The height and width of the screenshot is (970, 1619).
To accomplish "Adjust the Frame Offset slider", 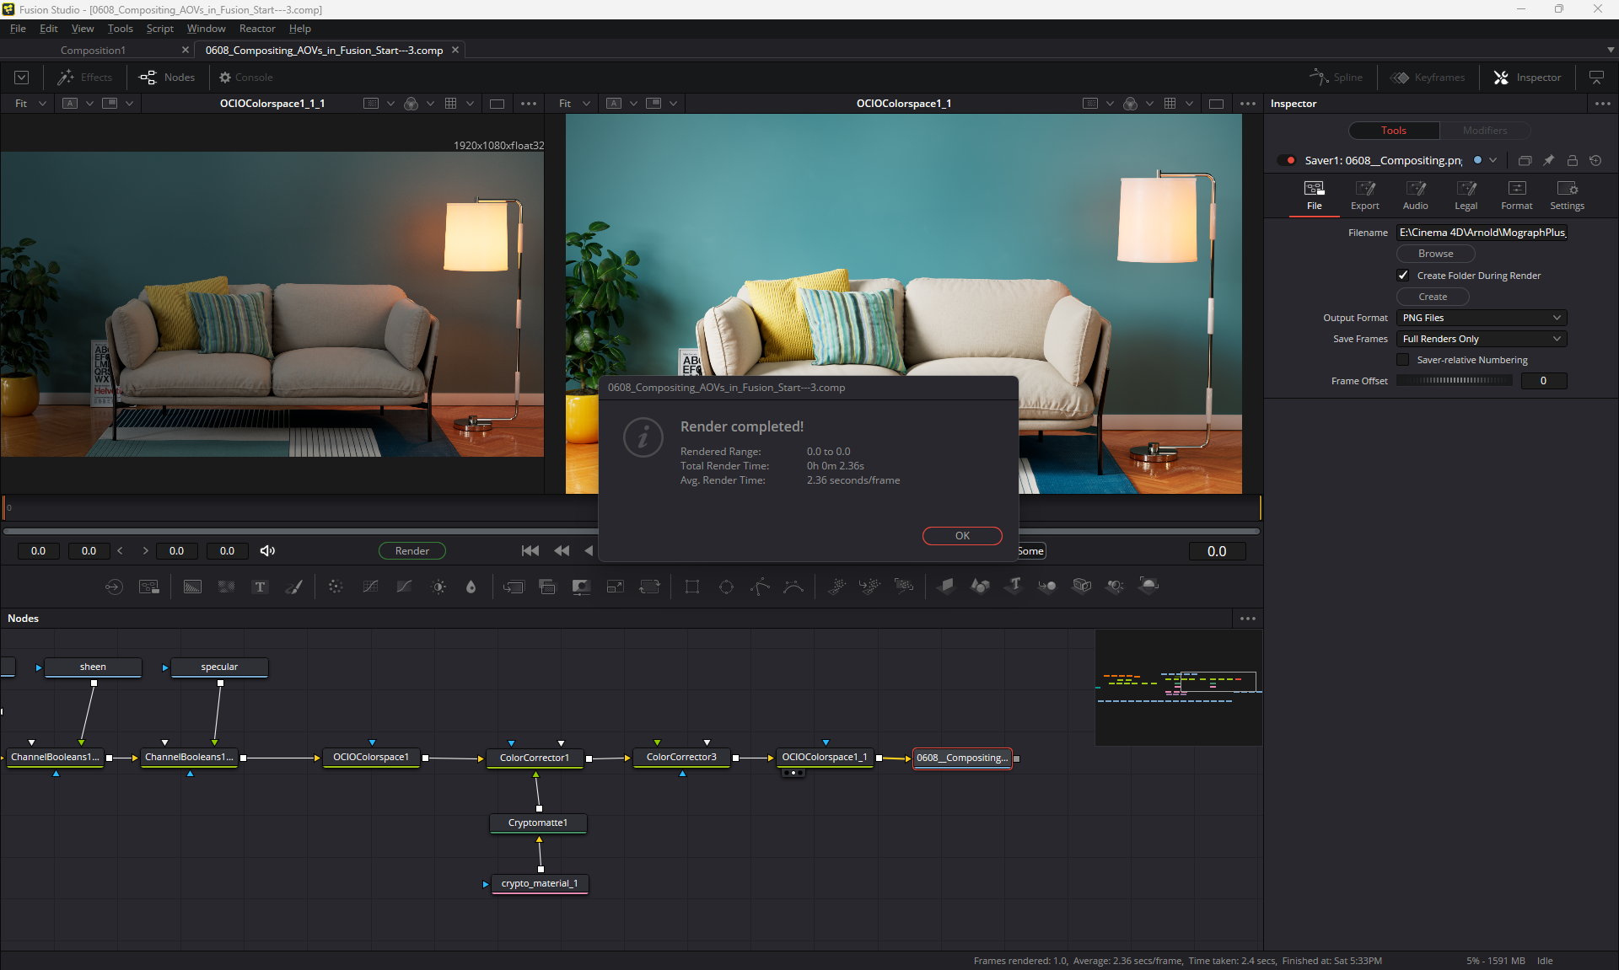I will [x=1454, y=381].
